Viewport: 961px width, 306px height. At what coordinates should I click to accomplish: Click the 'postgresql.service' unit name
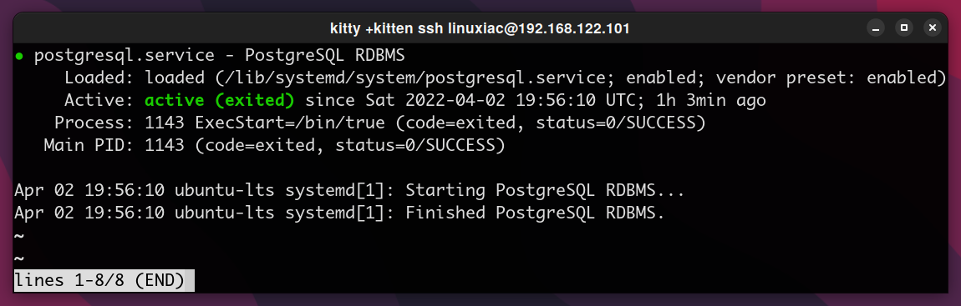click(x=125, y=56)
